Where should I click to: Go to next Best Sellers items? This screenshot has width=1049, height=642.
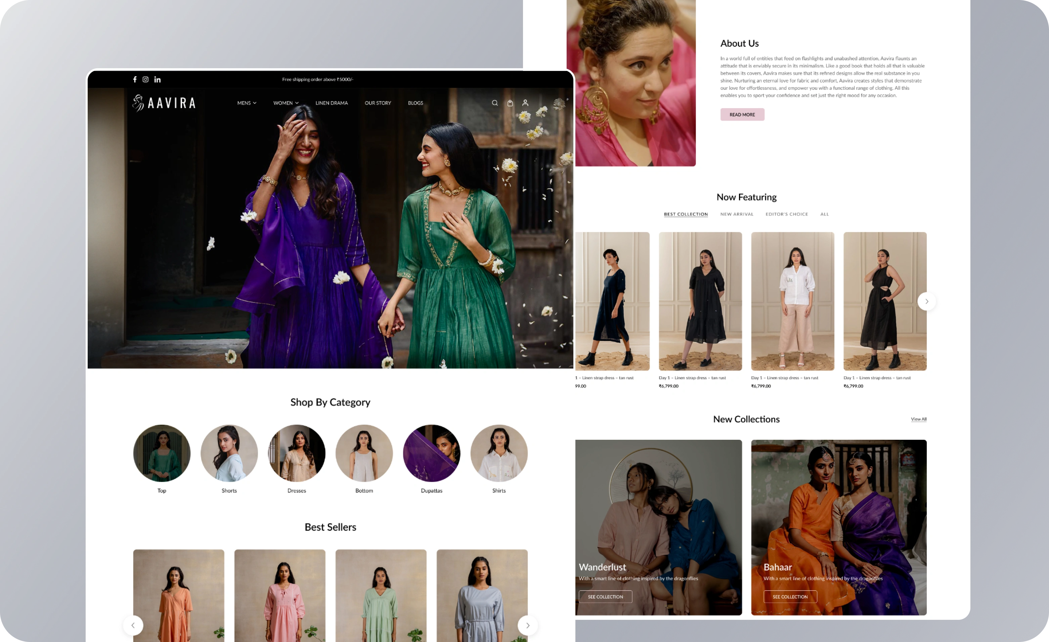[527, 626]
